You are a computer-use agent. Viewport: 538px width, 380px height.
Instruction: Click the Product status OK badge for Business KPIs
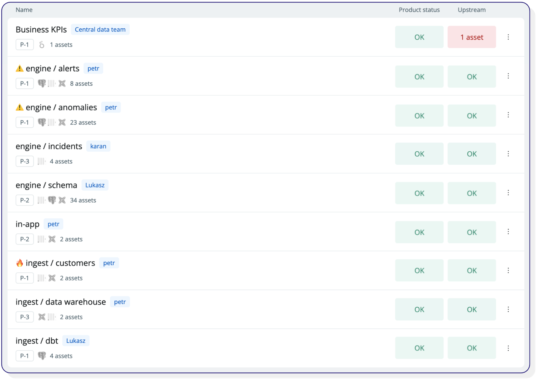(x=419, y=37)
